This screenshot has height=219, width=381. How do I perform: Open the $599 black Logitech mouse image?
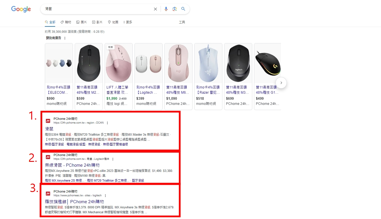(89, 63)
